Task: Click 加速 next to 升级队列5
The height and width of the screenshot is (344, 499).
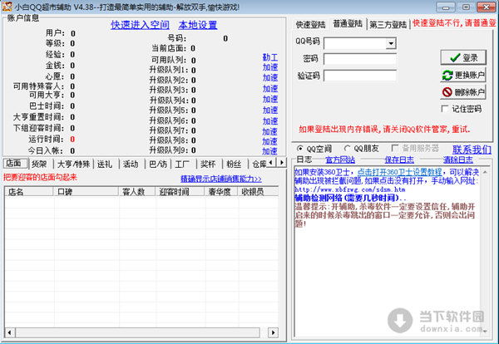Action: 270,111
